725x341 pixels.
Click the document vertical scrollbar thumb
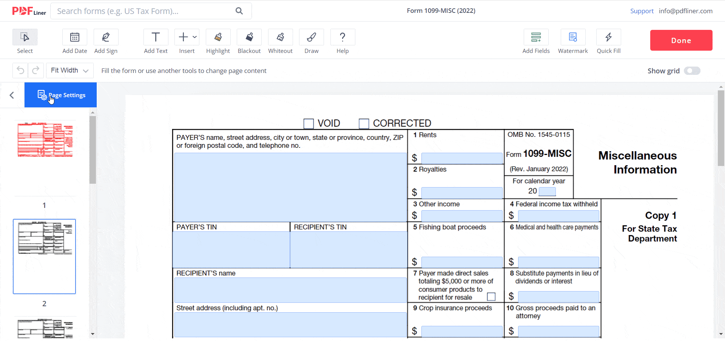click(721, 128)
